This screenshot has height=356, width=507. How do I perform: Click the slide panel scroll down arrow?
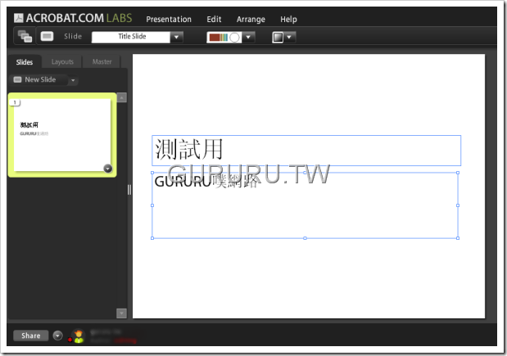click(121, 313)
